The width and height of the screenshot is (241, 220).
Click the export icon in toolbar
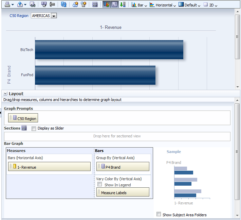click(x=20, y=5)
